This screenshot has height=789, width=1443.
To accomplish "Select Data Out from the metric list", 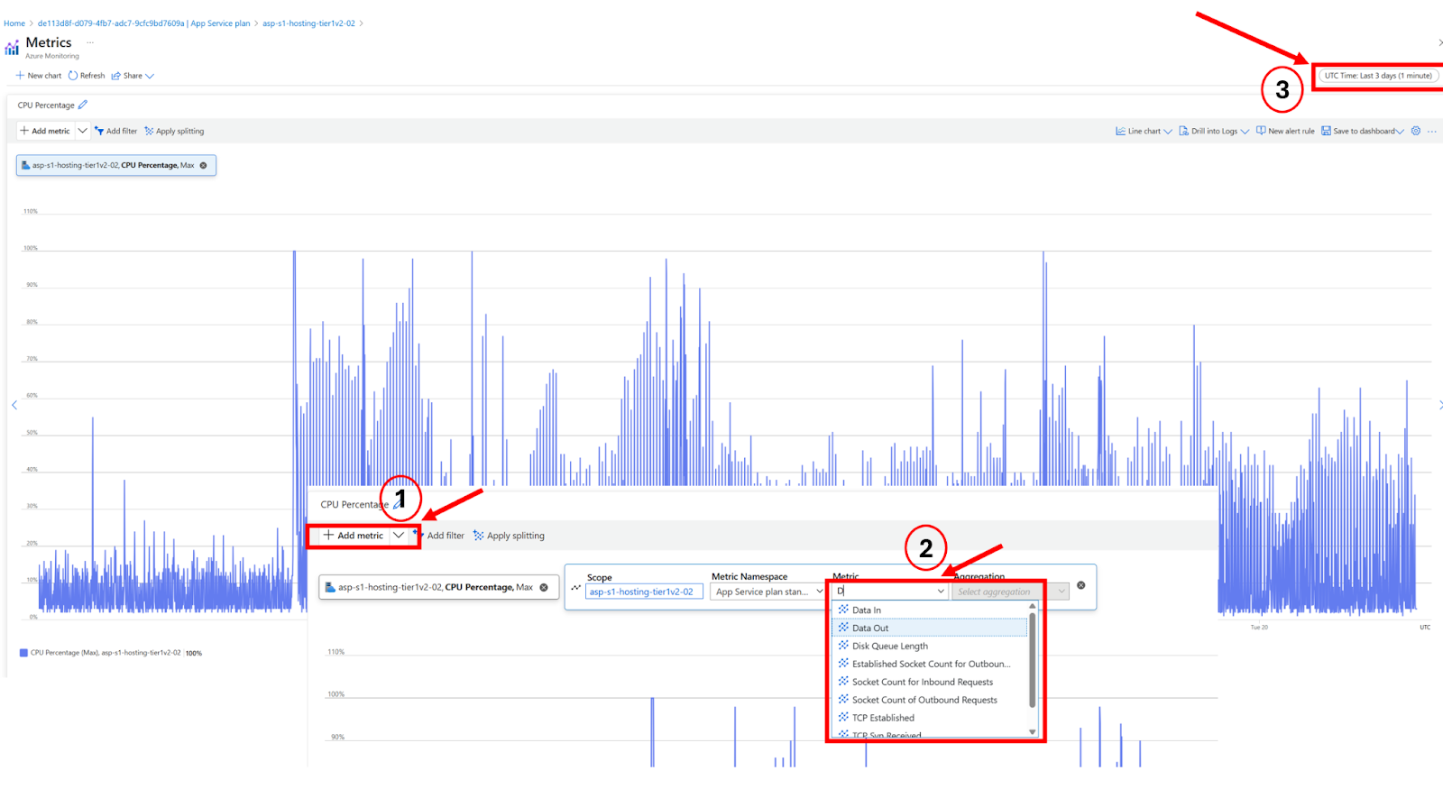I will point(870,628).
